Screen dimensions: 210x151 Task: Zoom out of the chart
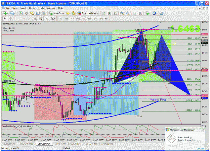click(127, 13)
